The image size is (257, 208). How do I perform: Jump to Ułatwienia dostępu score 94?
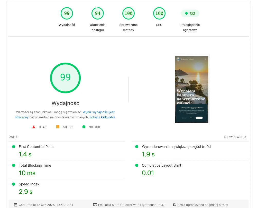pos(97,13)
